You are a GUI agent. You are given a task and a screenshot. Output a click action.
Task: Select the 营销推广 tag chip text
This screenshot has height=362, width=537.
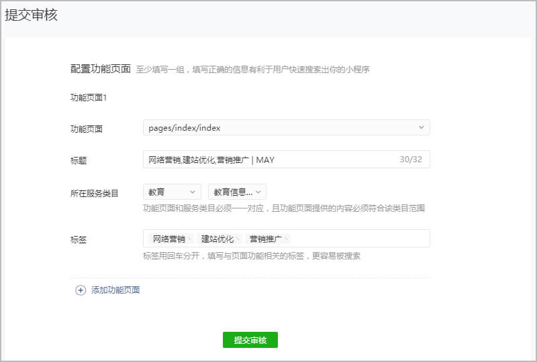click(265, 239)
